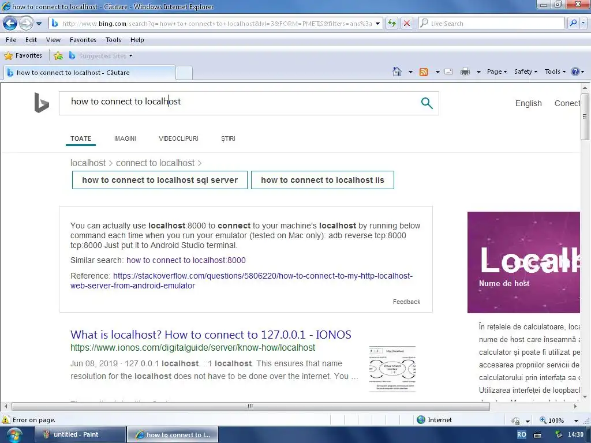
Task: Click the Print icon
Action: tap(465, 72)
